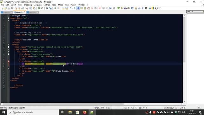Image resolution: width=204 pixels, height=115 pixels.
Task: Collapse the container div fold at line 15
Action: click(9, 49)
